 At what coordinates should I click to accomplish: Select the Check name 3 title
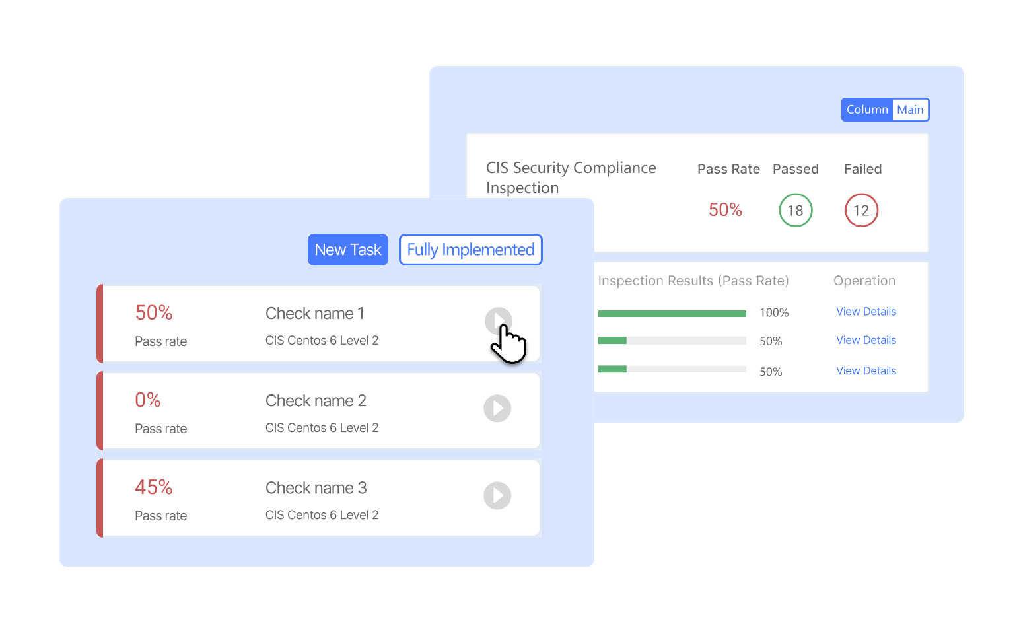[x=316, y=488]
